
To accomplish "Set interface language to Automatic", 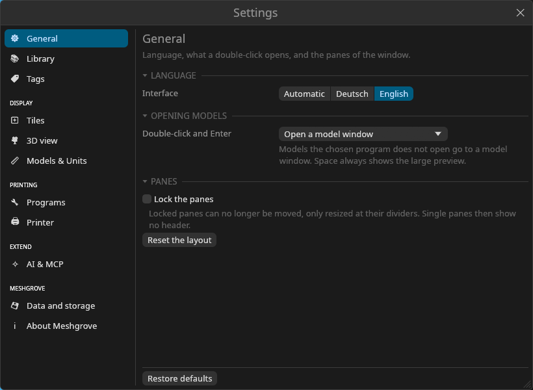I will (x=304, y=94).
